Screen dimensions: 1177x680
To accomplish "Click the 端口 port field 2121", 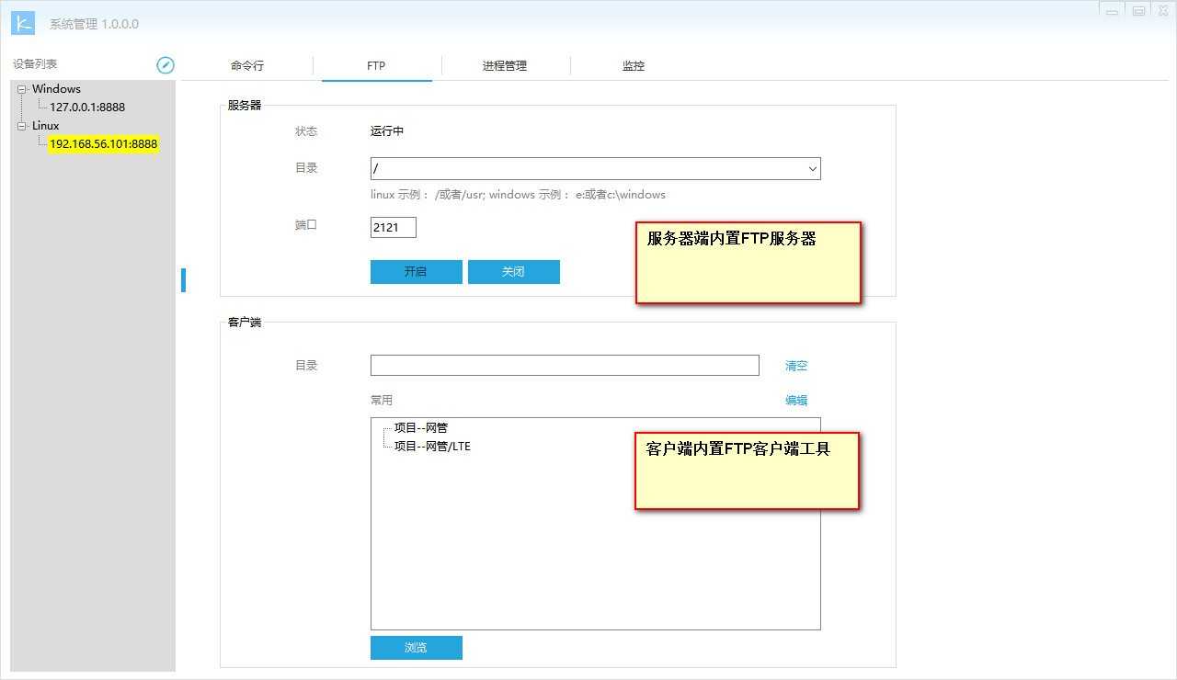I will (x=394, y=227).
